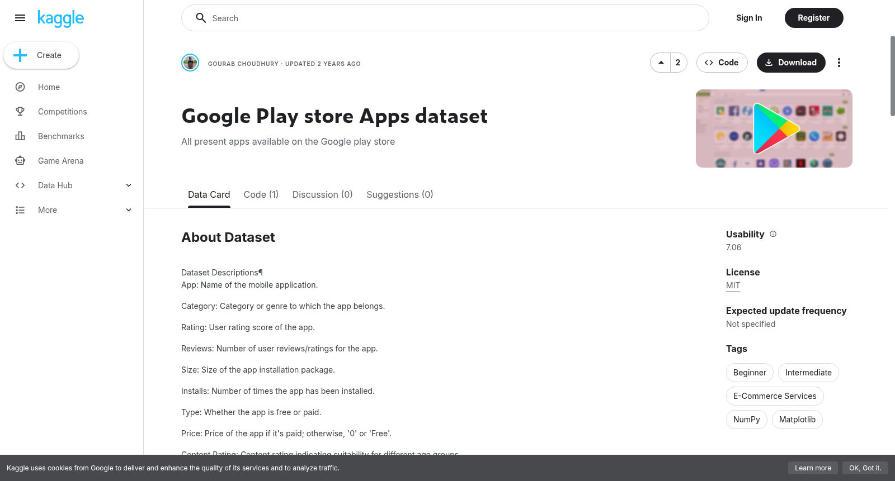
Task: Open the Data Card tab
Action: [x=209, y=194]
